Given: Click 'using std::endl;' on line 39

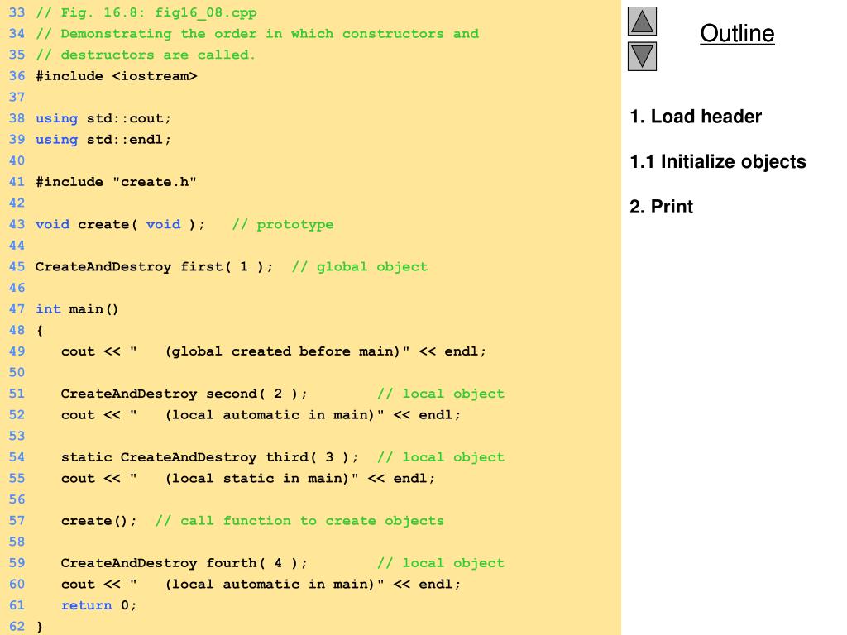Looking at the screenshot, I should coord(103,139).
